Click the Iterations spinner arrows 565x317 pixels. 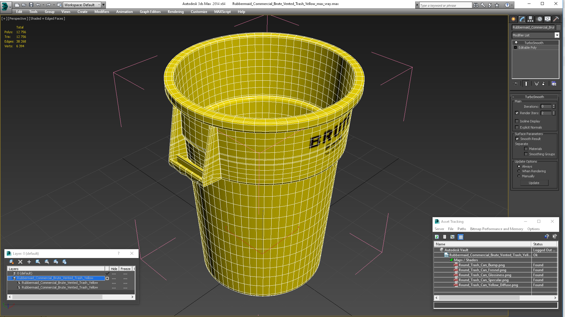point(554,107)
